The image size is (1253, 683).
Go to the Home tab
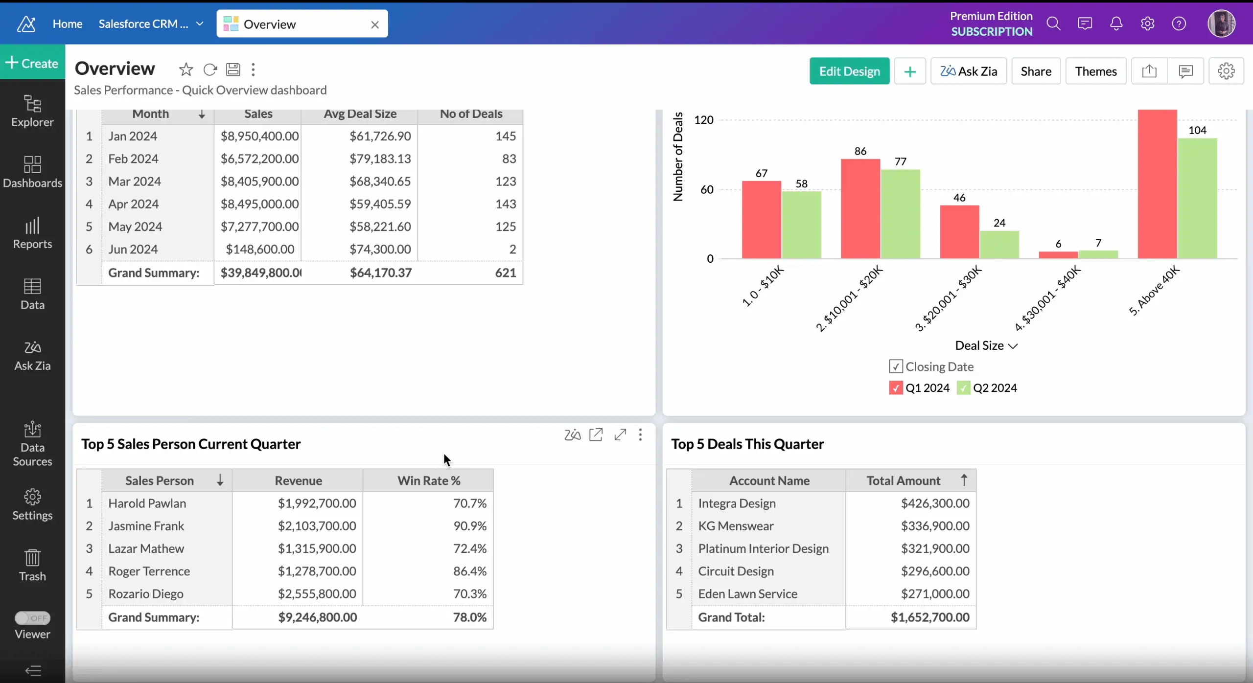[68, 24]
